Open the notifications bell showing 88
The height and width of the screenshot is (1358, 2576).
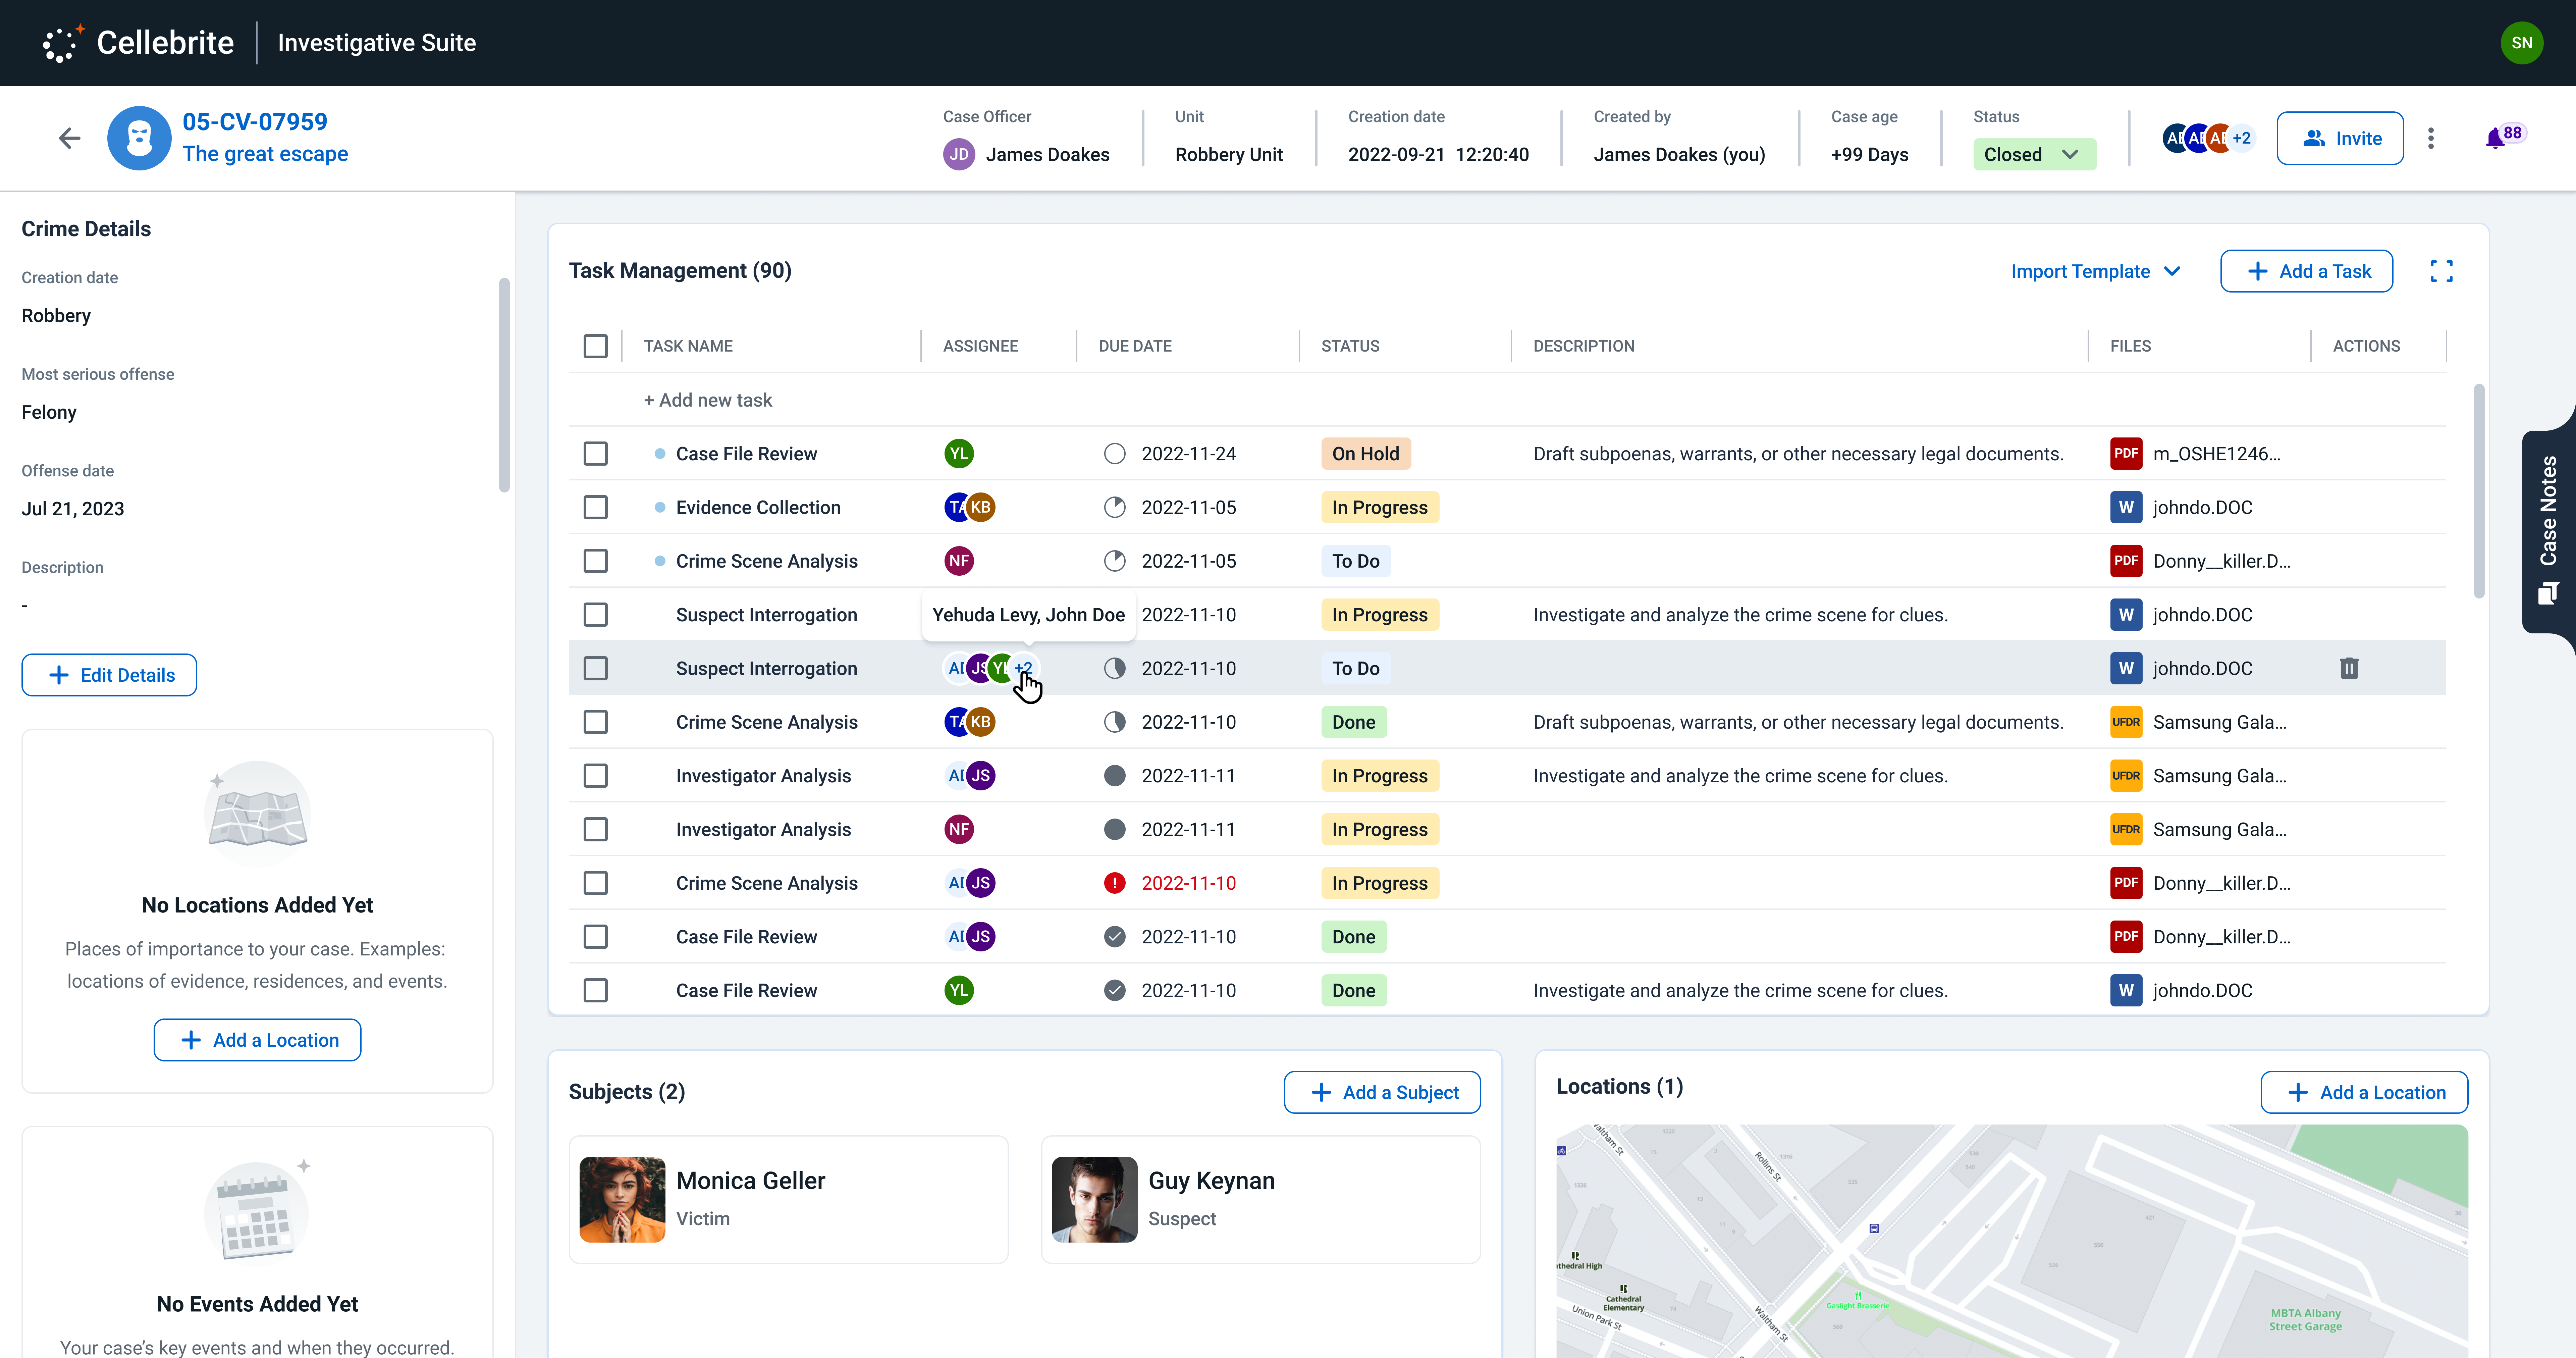pyautogui.click(x=2496, y=138)
